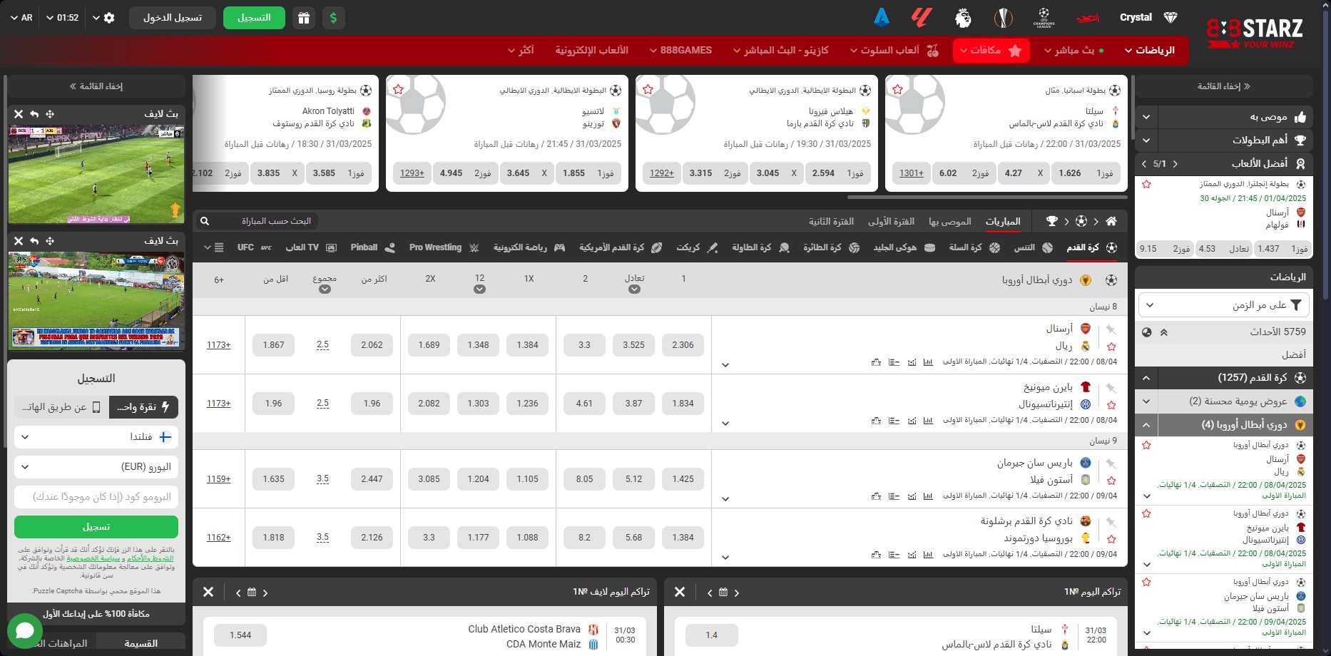
Task: Favorite the Lazio vs Torino card
Action: pos(398,89)
